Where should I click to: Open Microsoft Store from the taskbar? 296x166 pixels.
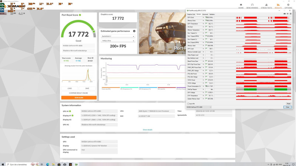[x=59, y=164]
